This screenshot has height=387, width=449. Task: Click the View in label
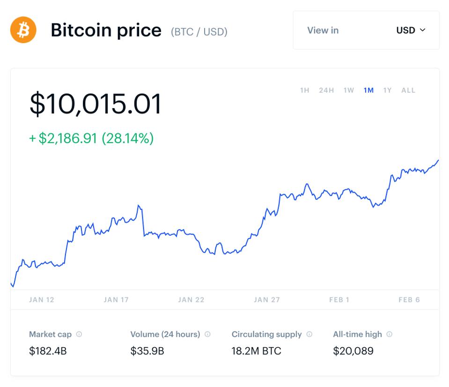pos(323,30)
